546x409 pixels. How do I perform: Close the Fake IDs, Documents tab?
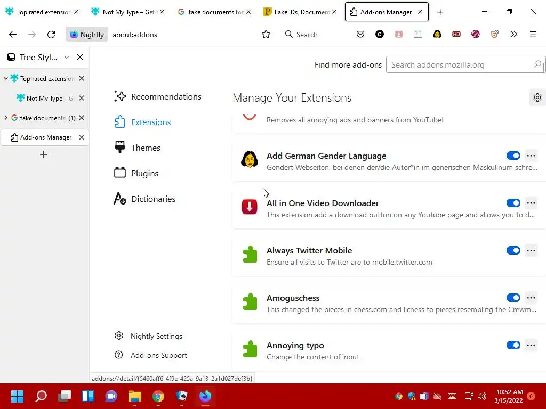334,12
